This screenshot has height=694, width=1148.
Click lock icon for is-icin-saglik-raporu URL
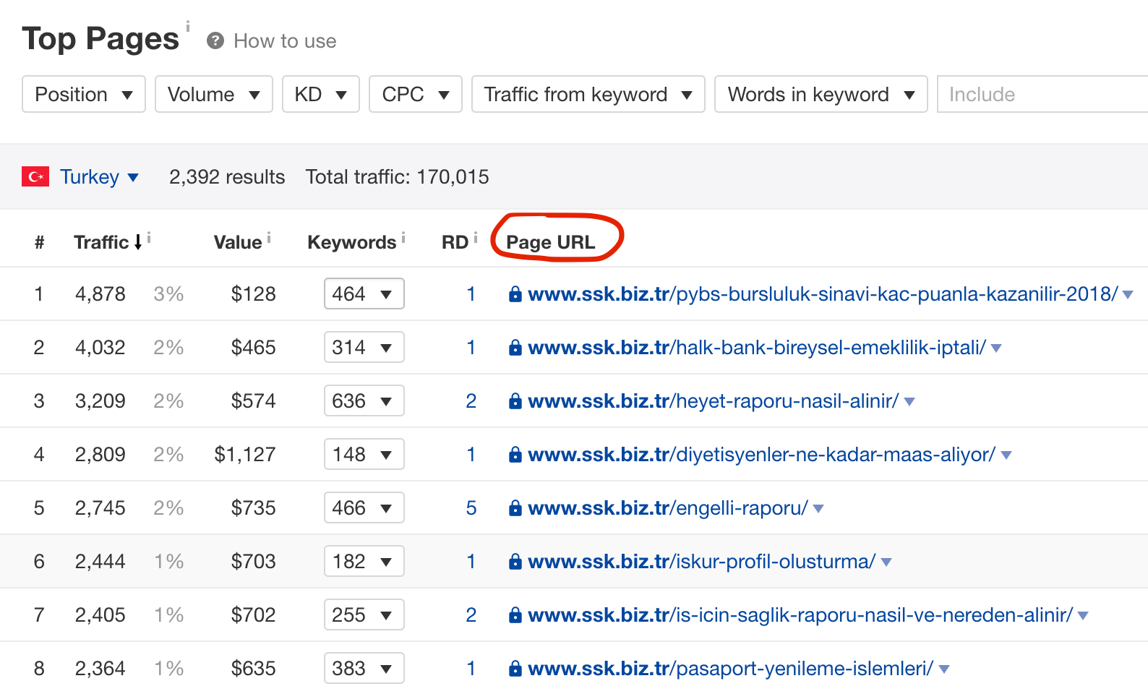515,614
